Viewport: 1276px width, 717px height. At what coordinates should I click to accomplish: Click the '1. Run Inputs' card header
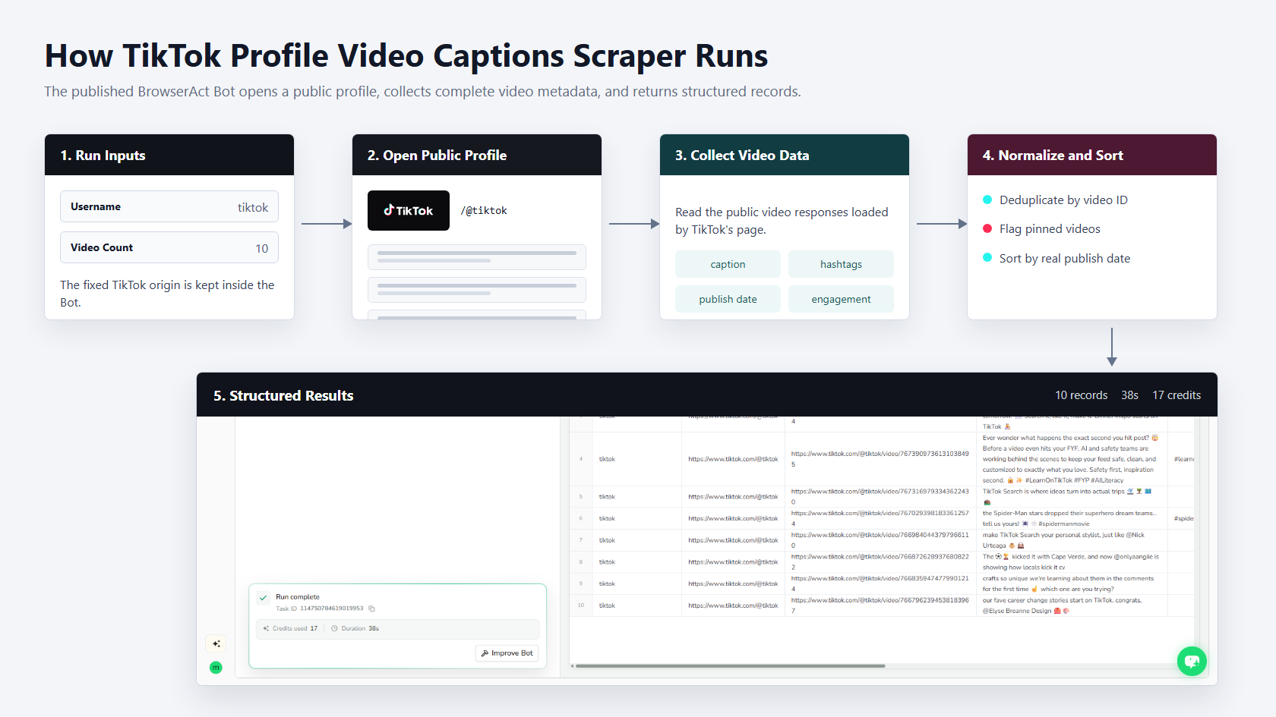tap(169, 155)
